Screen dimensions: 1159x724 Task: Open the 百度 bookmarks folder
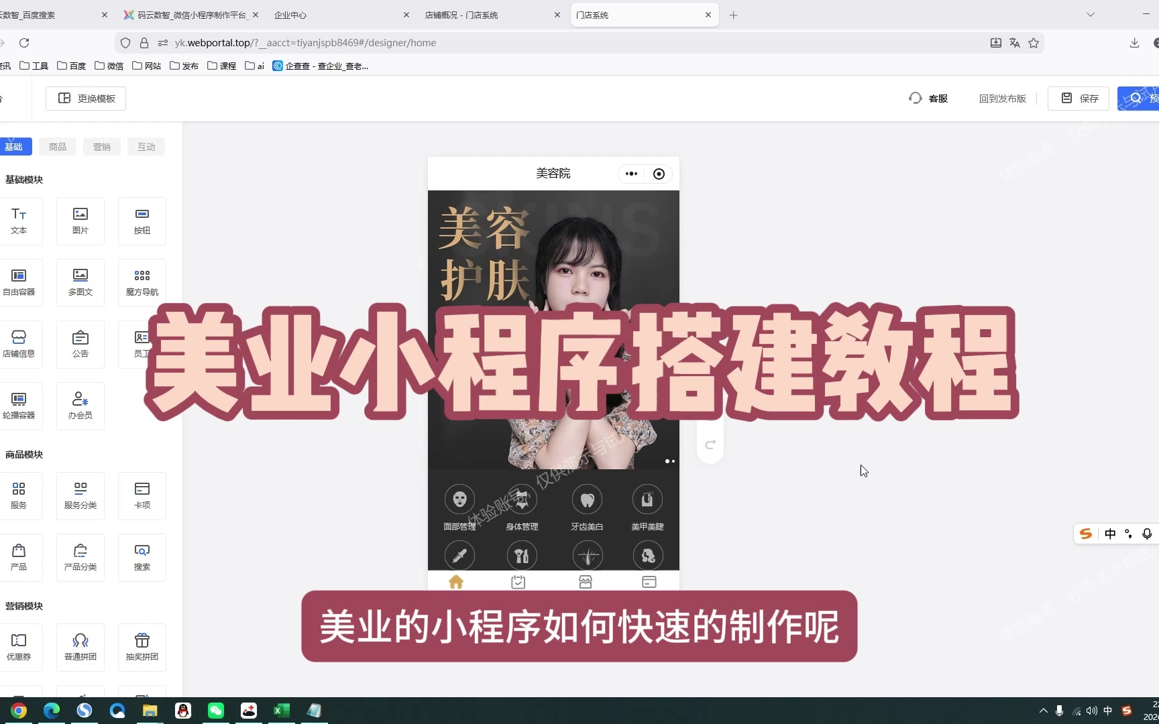coord(72,66)
